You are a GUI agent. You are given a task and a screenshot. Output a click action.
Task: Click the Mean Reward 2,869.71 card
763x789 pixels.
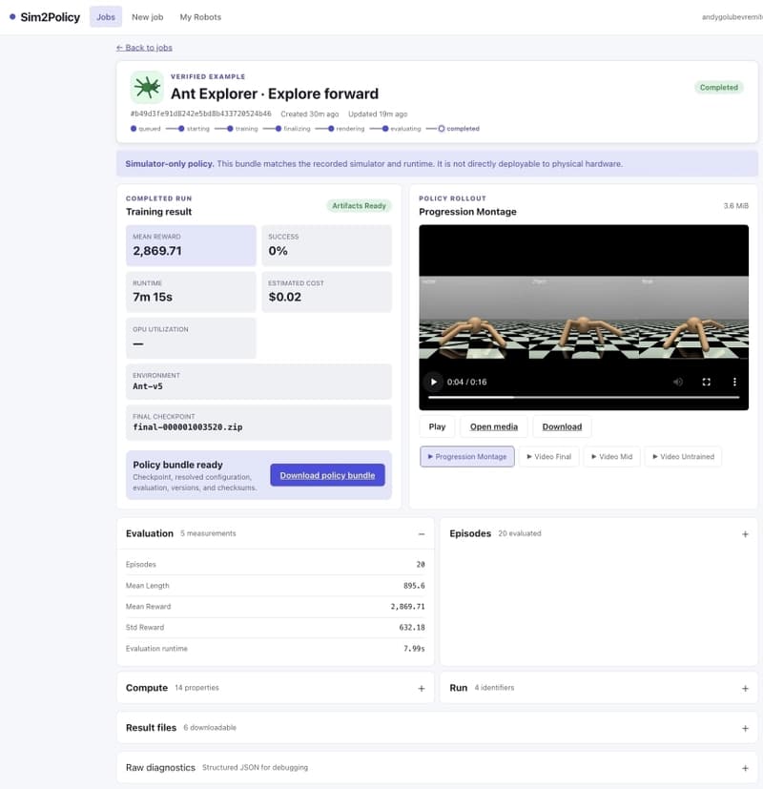point(191,245)
